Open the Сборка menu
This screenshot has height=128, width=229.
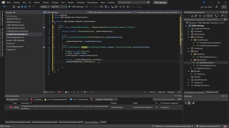tap(45, 2)
